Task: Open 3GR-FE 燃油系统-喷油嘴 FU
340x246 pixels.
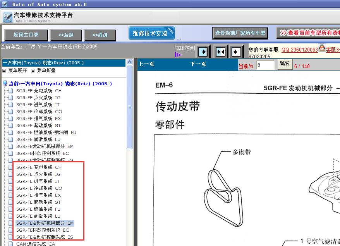Action: 46,132
